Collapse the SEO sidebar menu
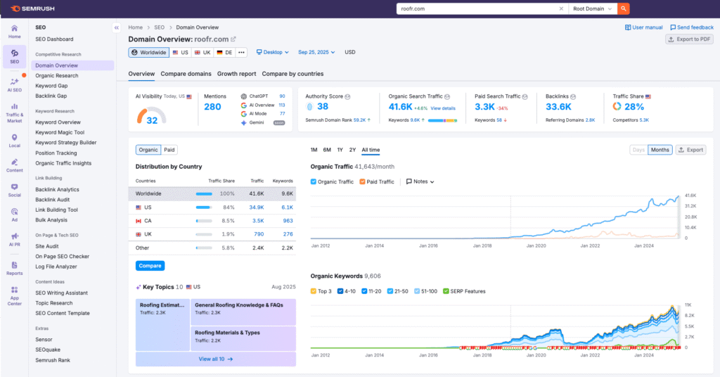720x377 pixels. pos(117,27)
